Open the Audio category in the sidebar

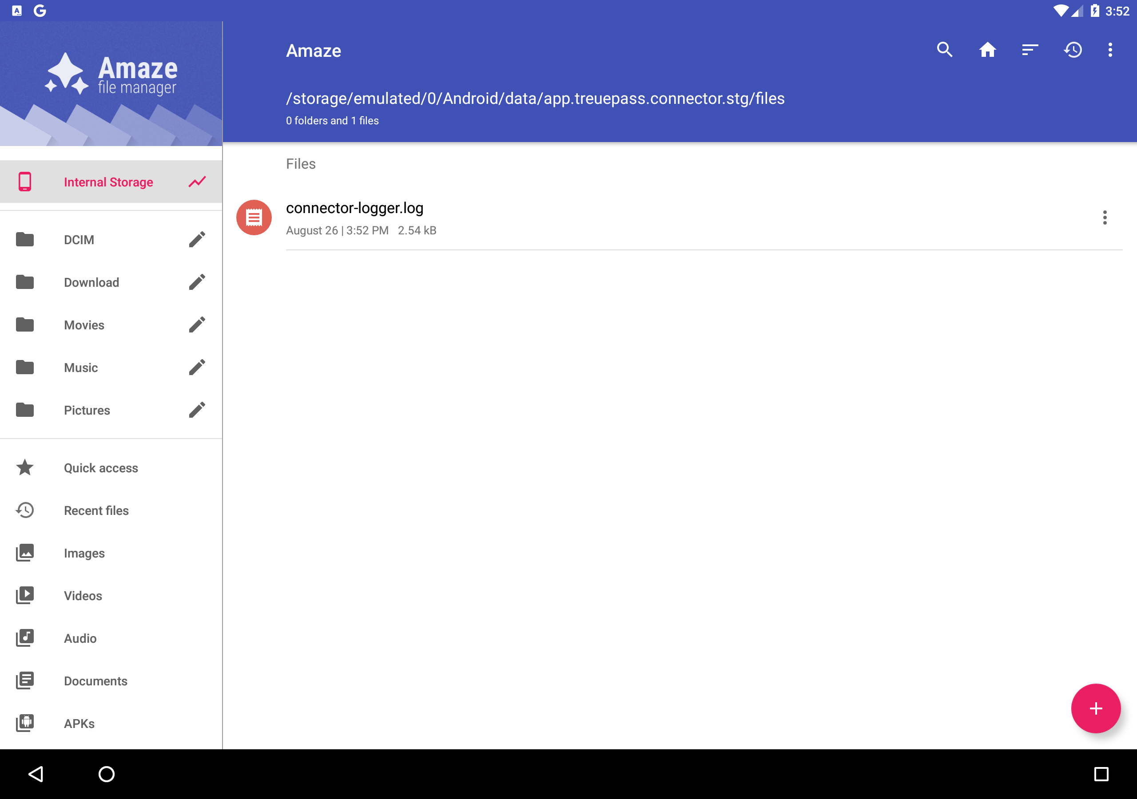tap(80, 638)
